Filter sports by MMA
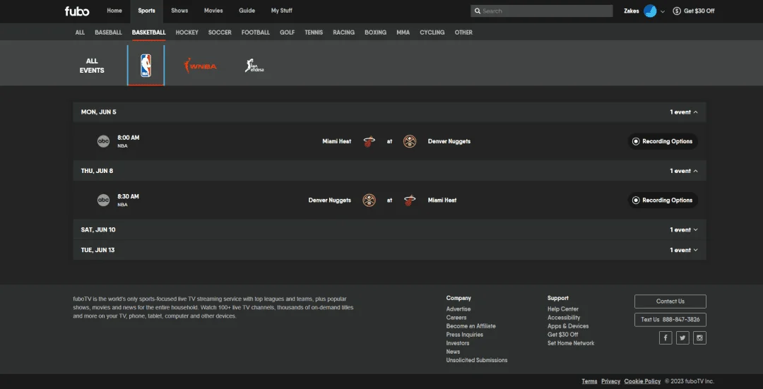Screen dimensions: 763x389 [403, 32]
